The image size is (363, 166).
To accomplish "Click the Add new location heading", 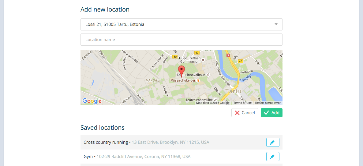I will click(105, 9).
